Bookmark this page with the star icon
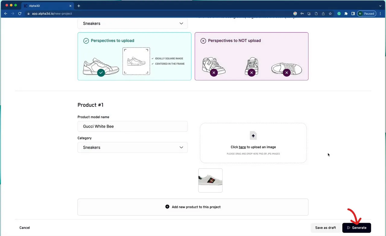This screenshot has height=236, width=386. [330, 14]
